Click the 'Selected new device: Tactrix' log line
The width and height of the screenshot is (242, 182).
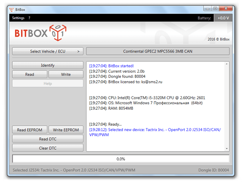tap(155, 132)
